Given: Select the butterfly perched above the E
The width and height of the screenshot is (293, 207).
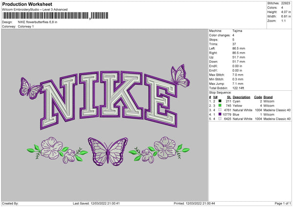Looking at the screenshot, I should pos(180,76).
